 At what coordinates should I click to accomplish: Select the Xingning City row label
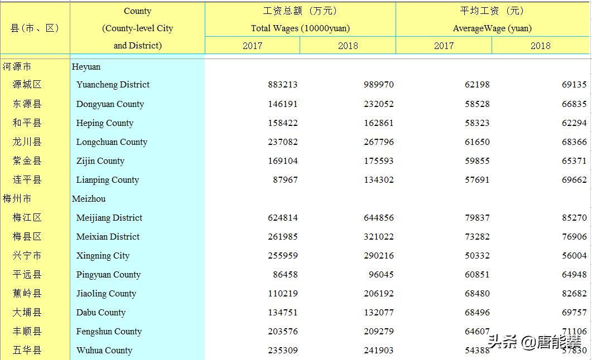pos(102,255)
